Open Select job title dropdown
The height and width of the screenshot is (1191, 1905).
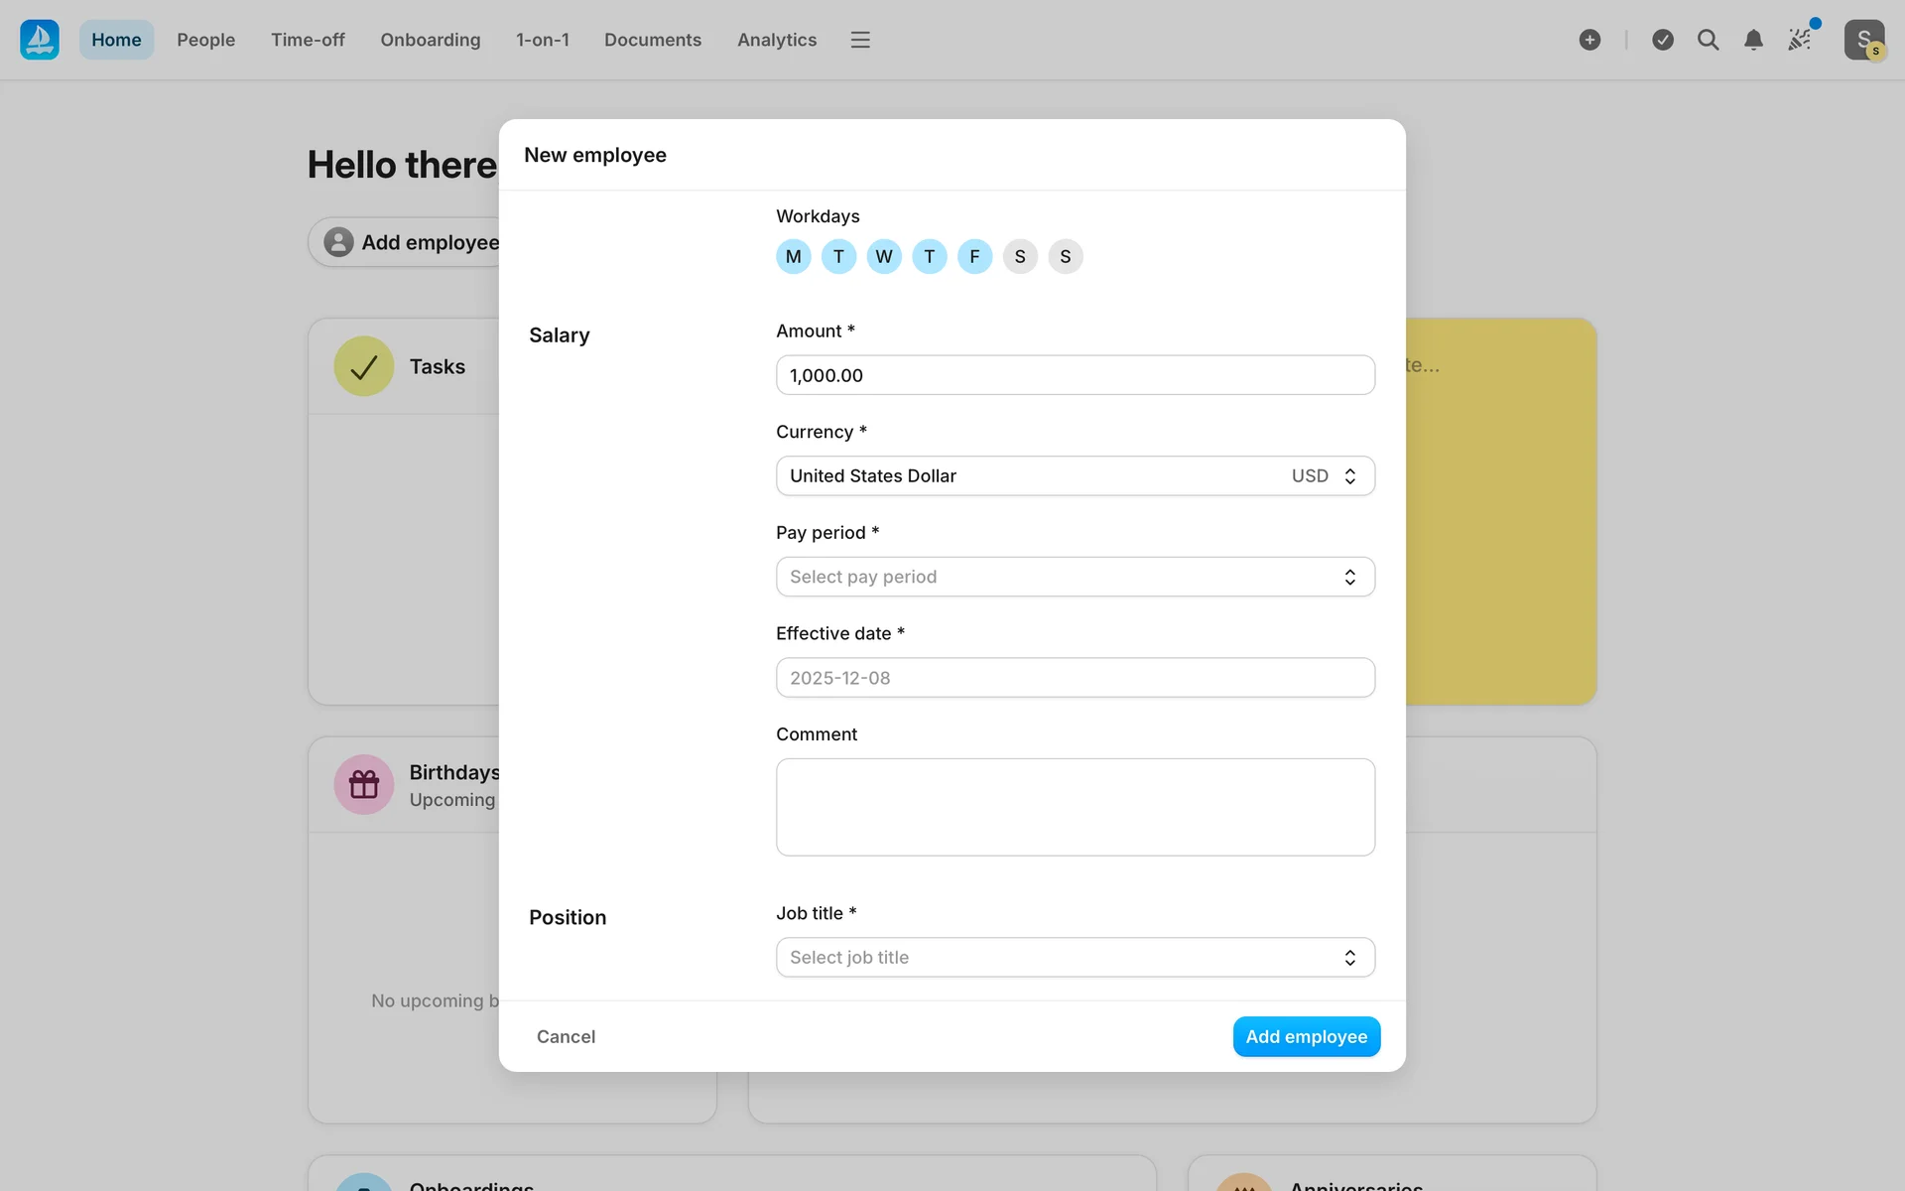click(1075, 958)
